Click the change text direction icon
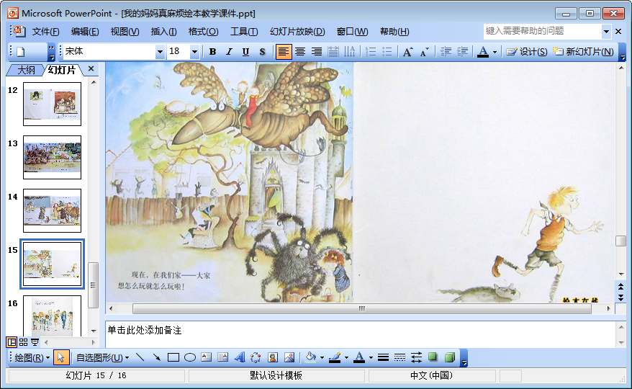The image size is (632, 389). [349, 52]
